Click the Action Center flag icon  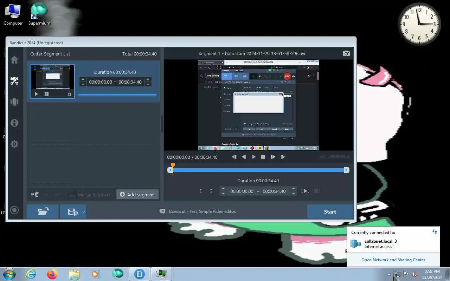(x=406, y=275)
